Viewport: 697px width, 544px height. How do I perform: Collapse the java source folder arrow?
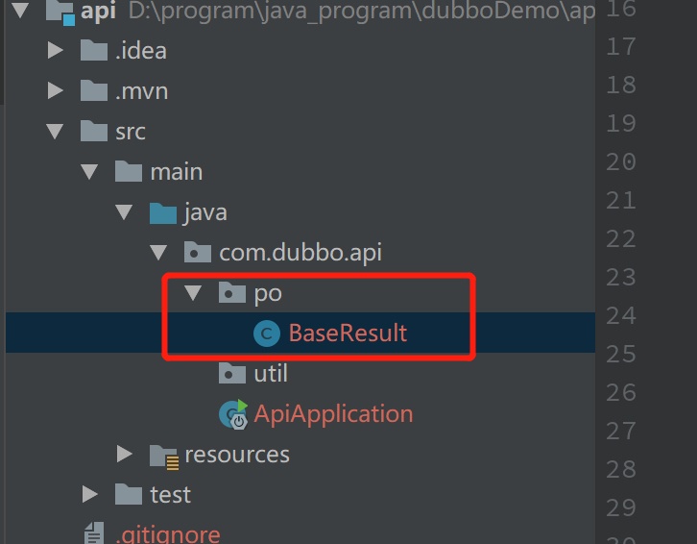click(x=124, y=212)
